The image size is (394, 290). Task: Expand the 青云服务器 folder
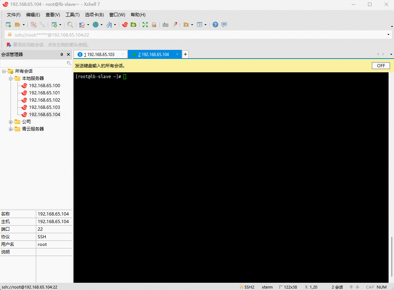pos(11,129)
